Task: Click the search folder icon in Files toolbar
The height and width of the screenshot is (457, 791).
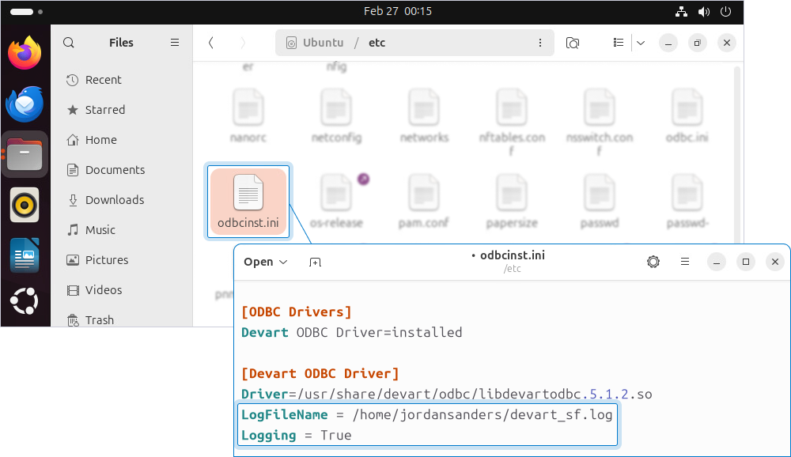Action: pyautogui.click(x=573, y=43)
